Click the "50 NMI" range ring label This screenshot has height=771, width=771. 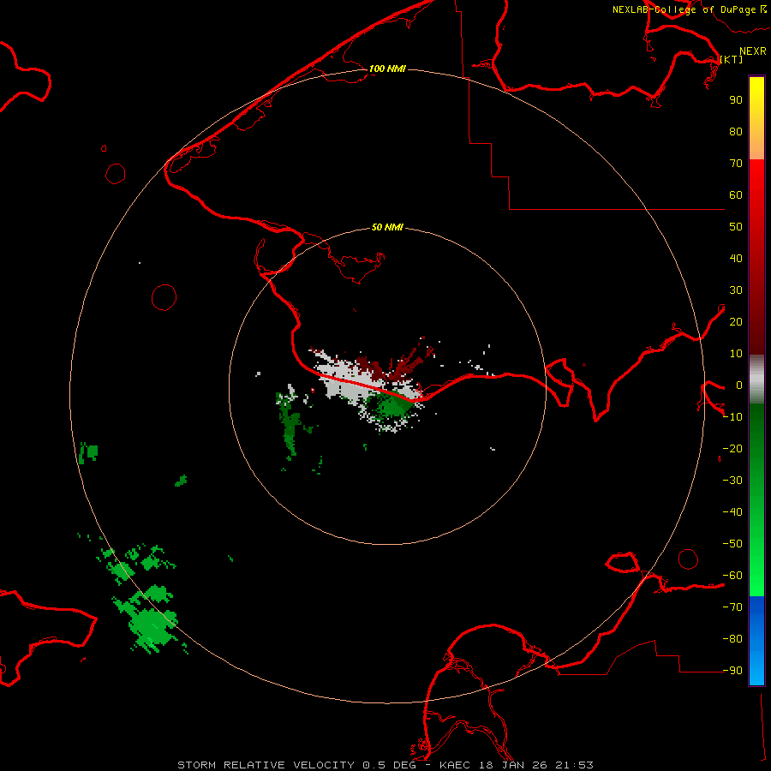point(387,227)
